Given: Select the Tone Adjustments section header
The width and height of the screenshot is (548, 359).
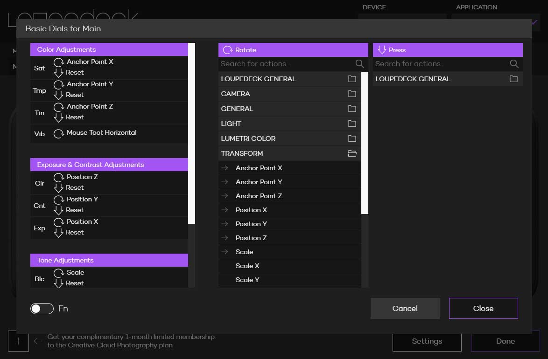Looking at the screenshot, I should point(109,260).
